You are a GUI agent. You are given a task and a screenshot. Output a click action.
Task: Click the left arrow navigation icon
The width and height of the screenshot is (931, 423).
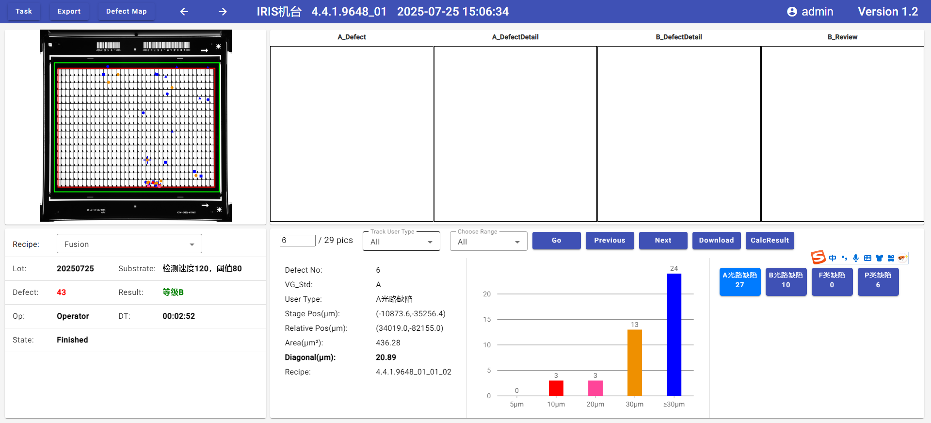(x=184, y=12)
